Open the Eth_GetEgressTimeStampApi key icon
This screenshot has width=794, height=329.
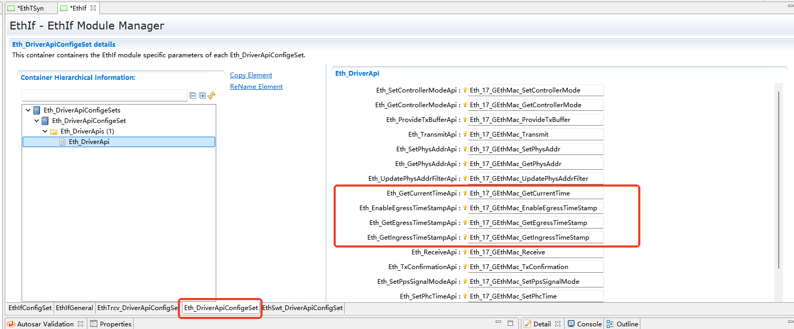point(464,222)
